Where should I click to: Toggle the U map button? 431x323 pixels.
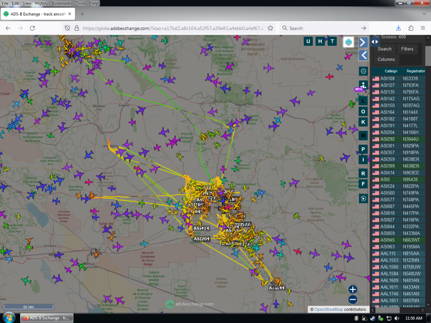[308, 42]
